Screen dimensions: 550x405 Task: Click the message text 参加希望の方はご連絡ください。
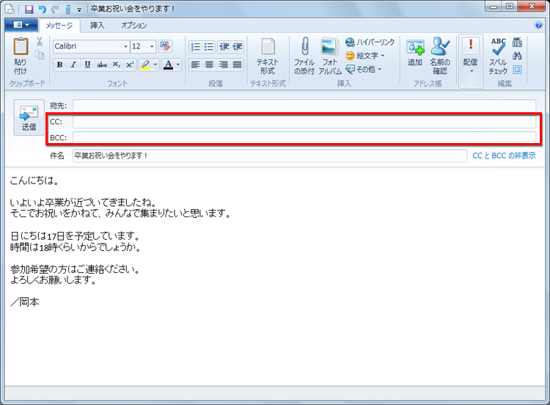[76, 269]
